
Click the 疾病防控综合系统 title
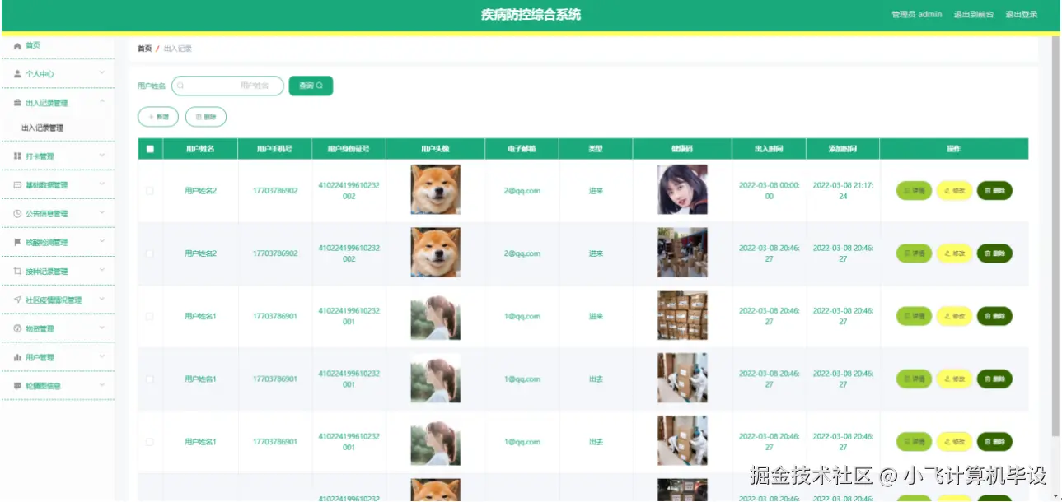pos(531,14)
